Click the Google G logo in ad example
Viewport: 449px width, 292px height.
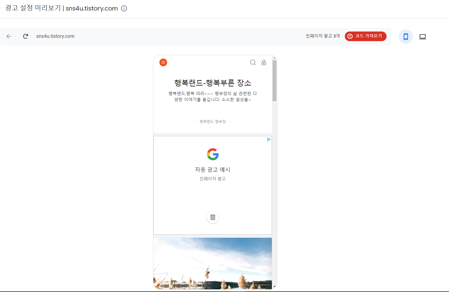[x=213, y=154]
